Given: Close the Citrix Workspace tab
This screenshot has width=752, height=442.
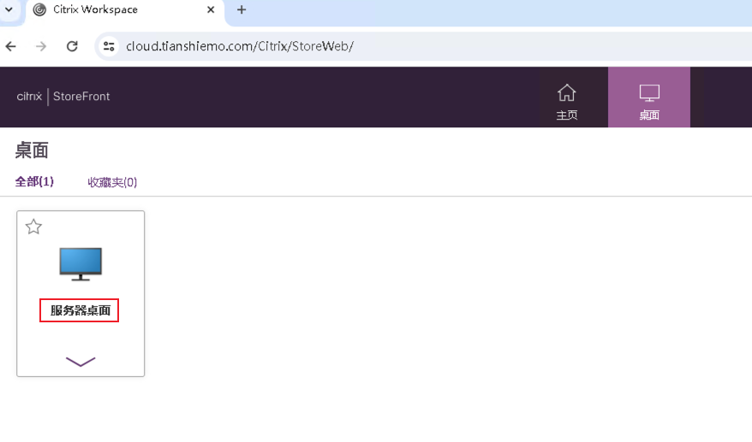Looking at the screenshot, I should (211, 9).
